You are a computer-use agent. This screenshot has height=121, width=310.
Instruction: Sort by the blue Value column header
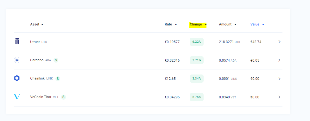257,24
